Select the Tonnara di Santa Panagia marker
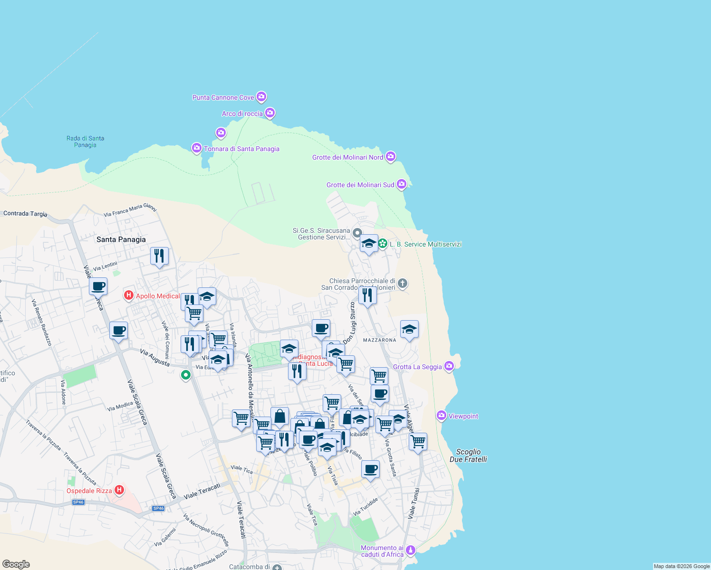The width and height of the screenshot is (711, 570). pyautogui.click(x=196, y=148)
